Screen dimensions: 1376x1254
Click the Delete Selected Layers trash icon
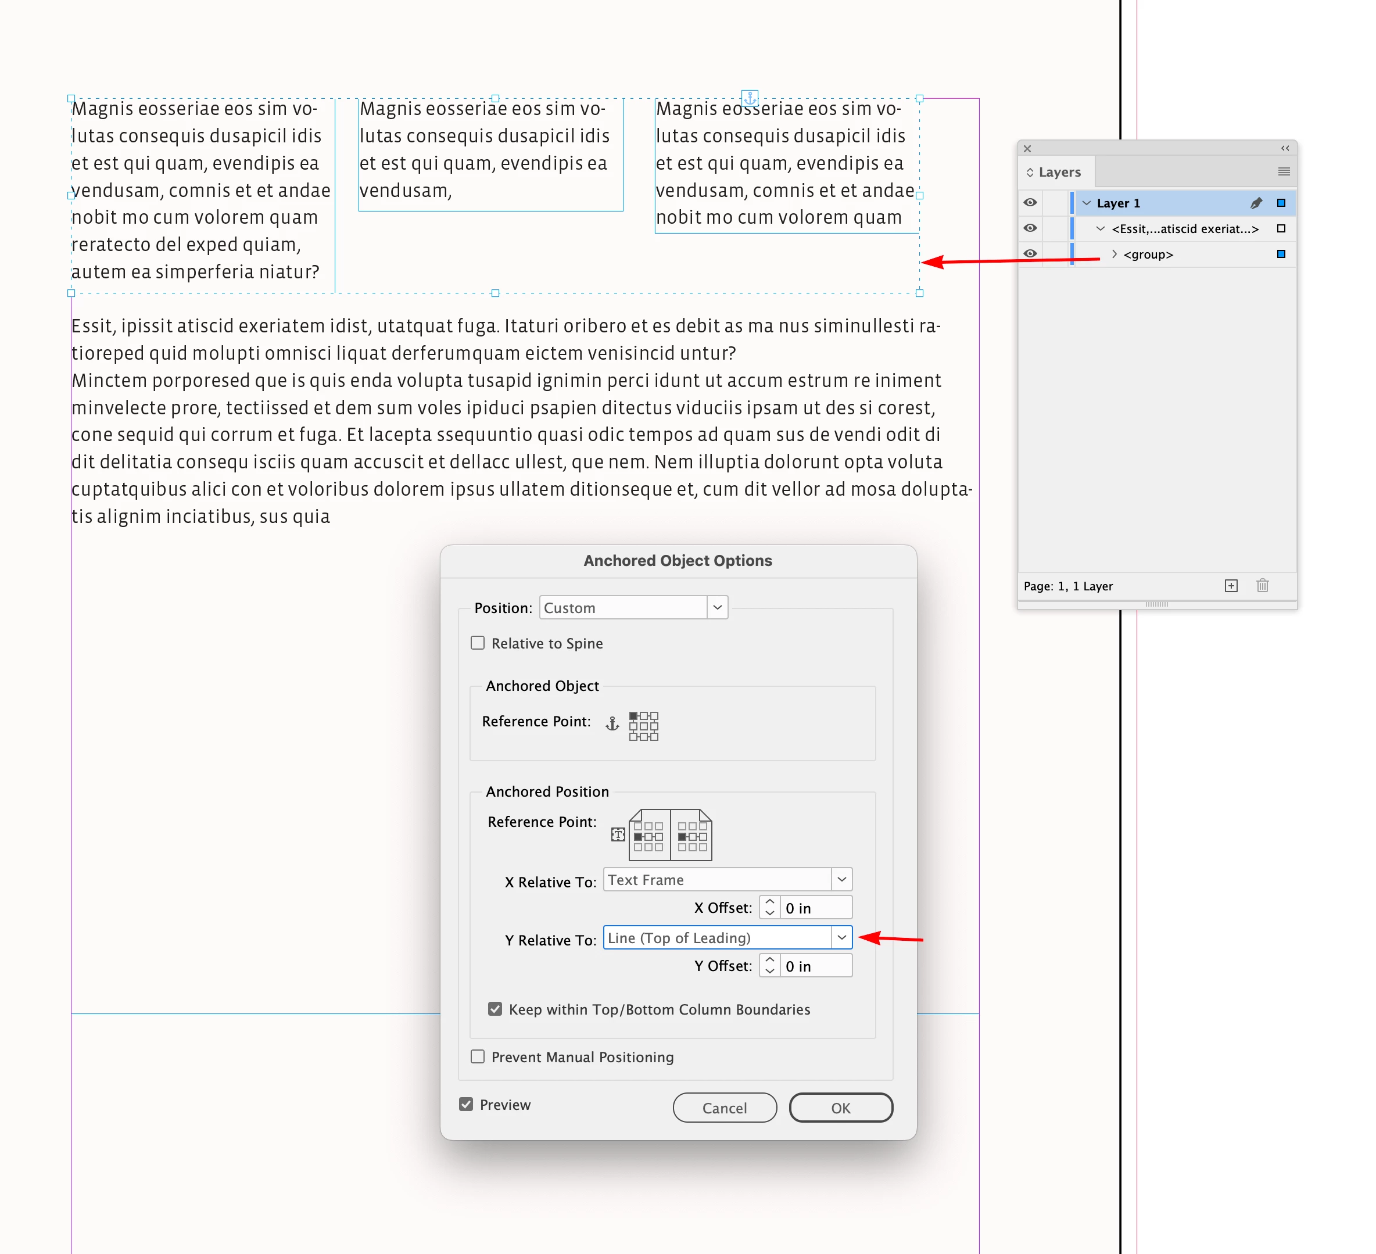[x=1262, y=586]
